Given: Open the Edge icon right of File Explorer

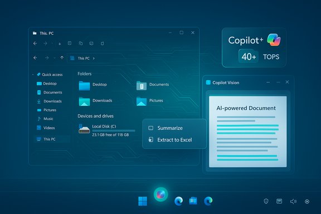Looking at the screenshot, I should point(208,201).
